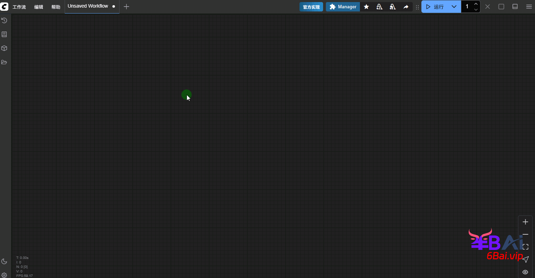Open the node library list panel
This screenshot has height=278, width=535.
4,34
